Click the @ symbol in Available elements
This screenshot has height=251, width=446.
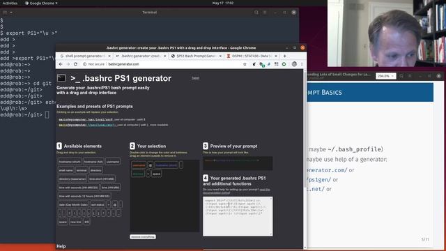pyautogui.click(x=114, y=204)
